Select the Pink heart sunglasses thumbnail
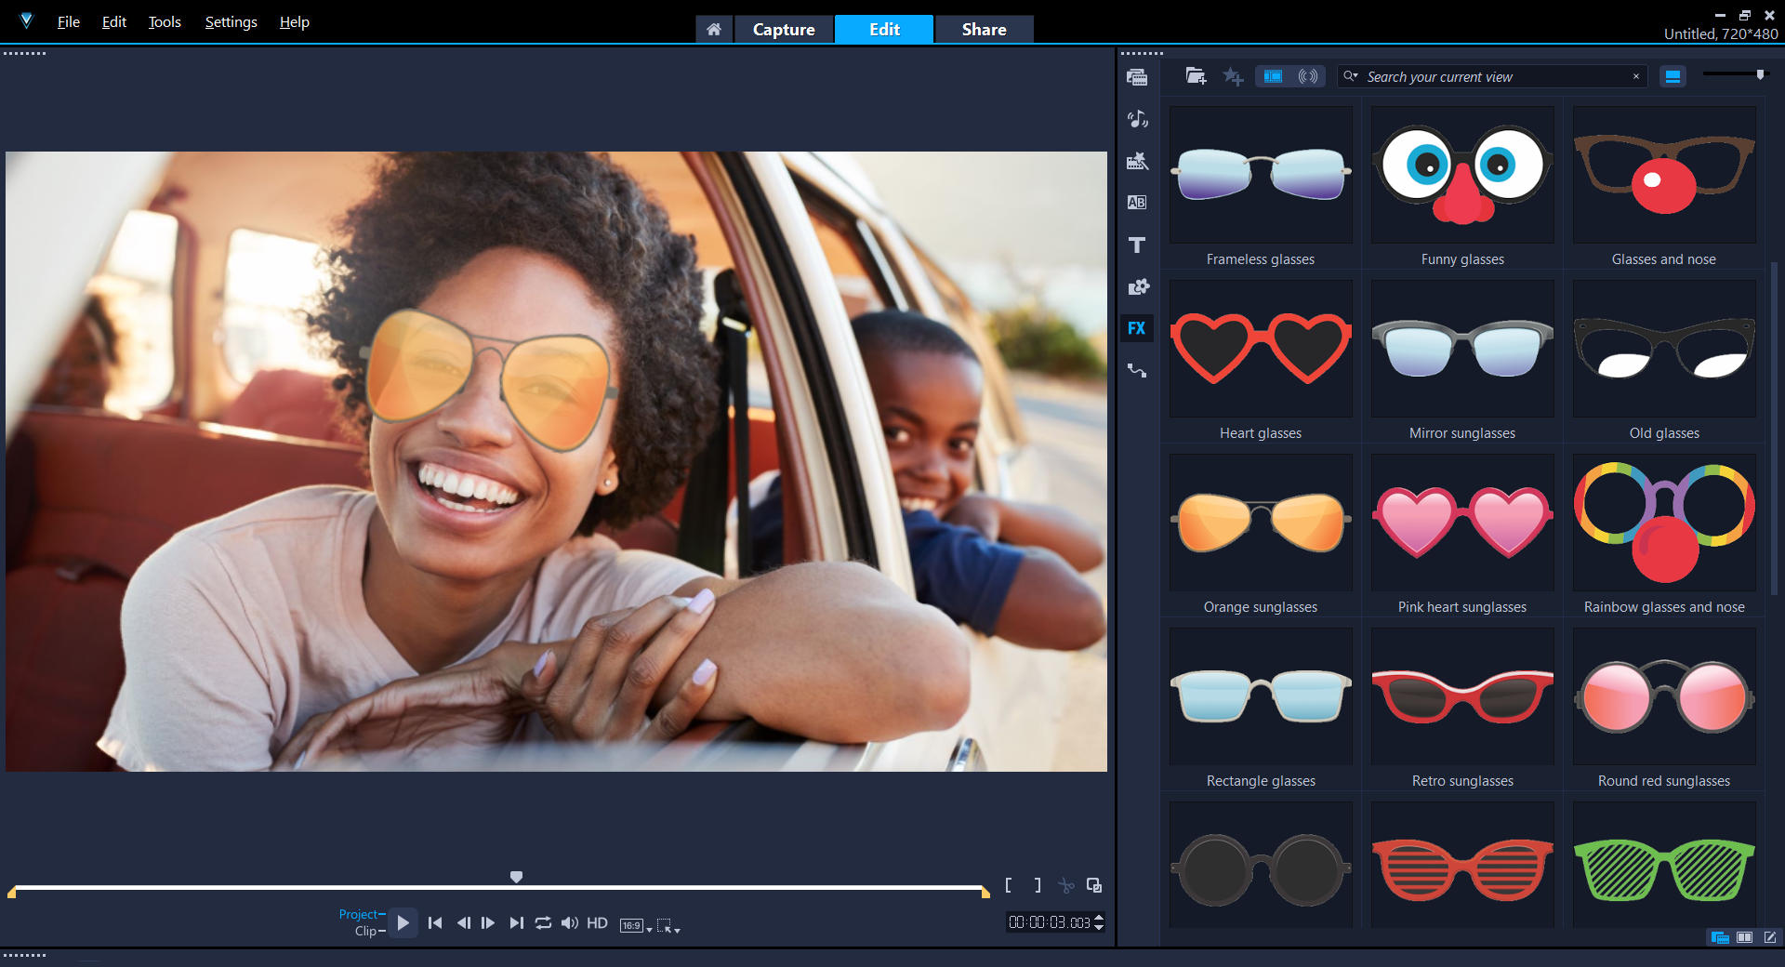Viewport: 1785px width, 967px height. click(1461, 523)
